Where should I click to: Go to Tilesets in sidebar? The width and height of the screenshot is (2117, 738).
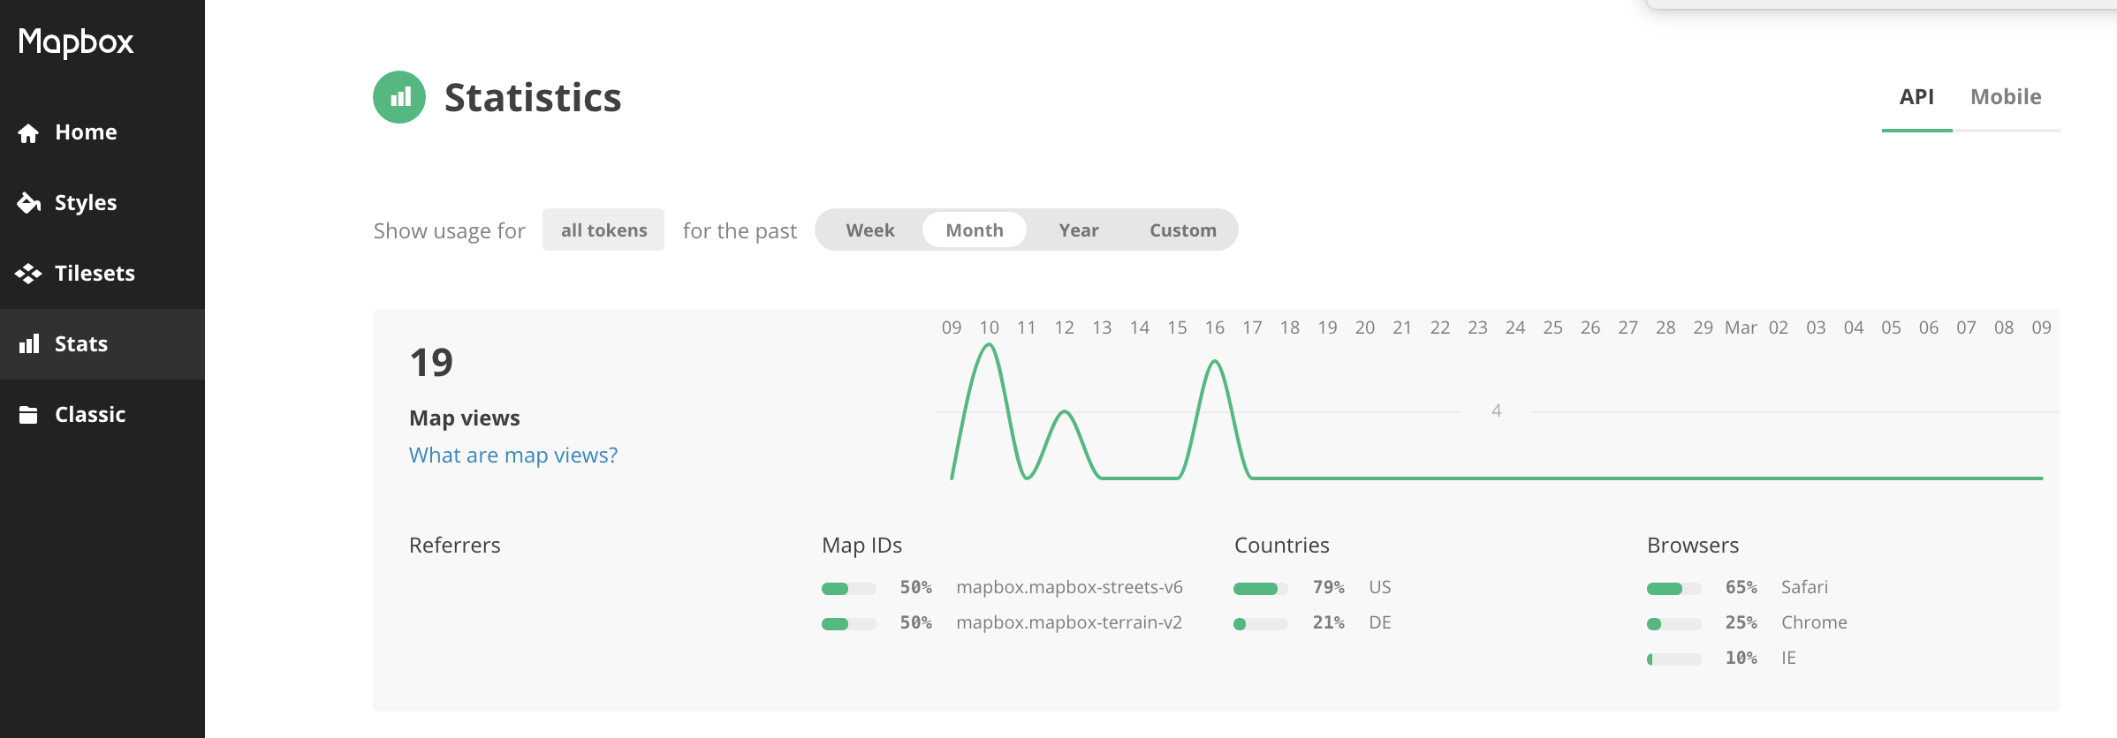102,274
